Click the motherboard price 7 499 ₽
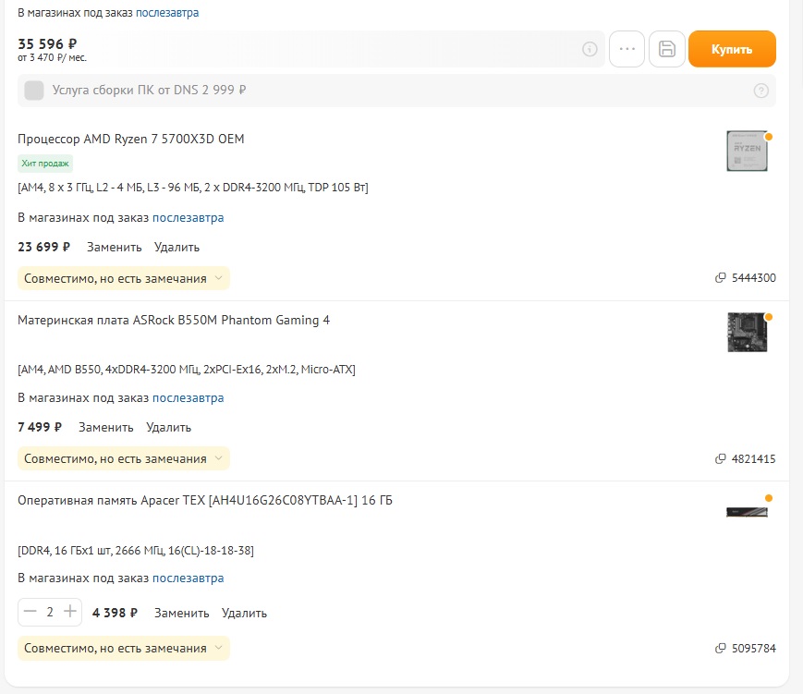Screen dimensions: 803x694 40,428
